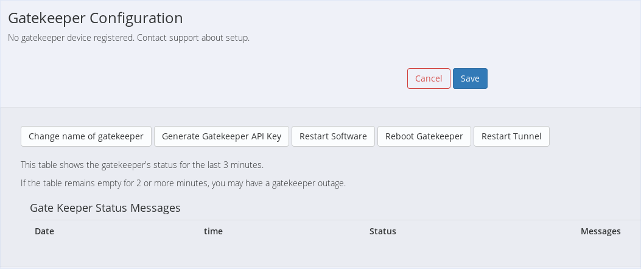Viewport: 641px width, 269px height.
Task: Click the gatekeeper outage warning text
Action: [x=183, y=183]
